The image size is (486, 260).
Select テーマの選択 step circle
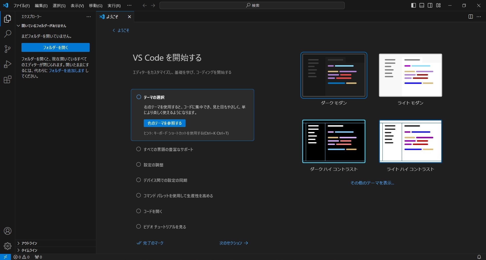click(139, 97)
